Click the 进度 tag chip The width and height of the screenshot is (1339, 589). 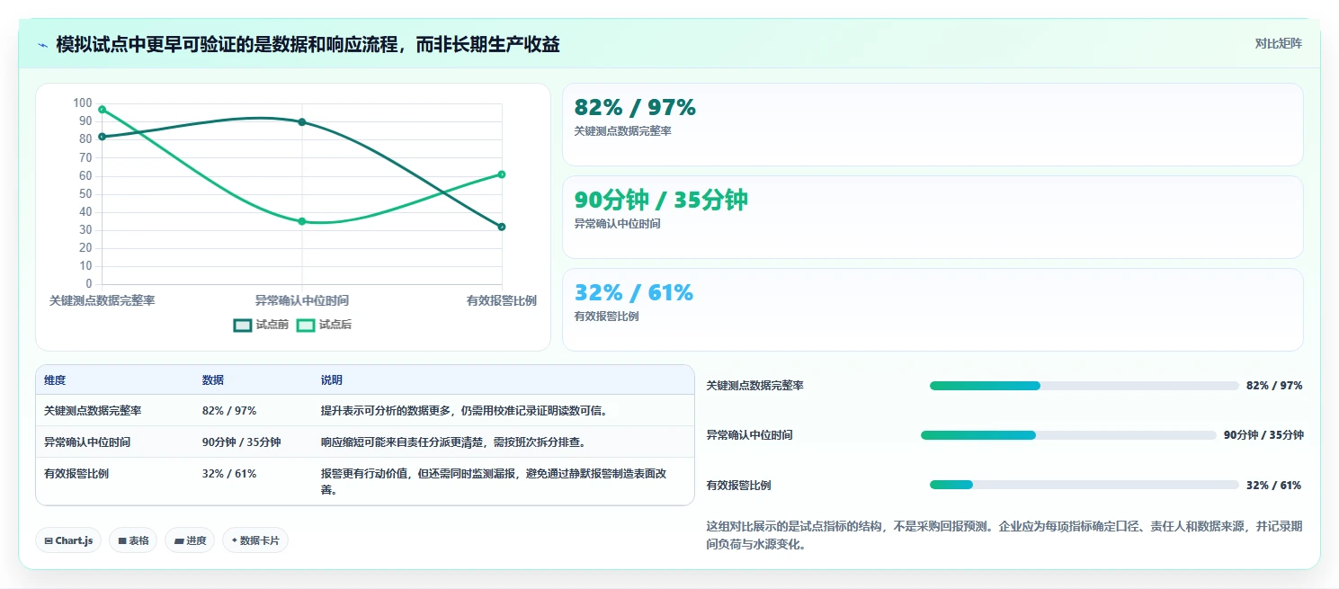[190, 540]
